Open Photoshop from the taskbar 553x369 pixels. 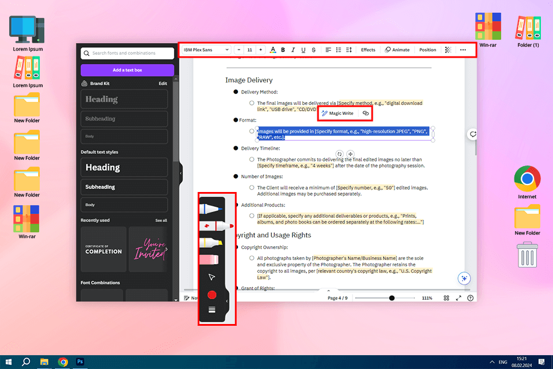pyautogui.click(x=80, y=362)
